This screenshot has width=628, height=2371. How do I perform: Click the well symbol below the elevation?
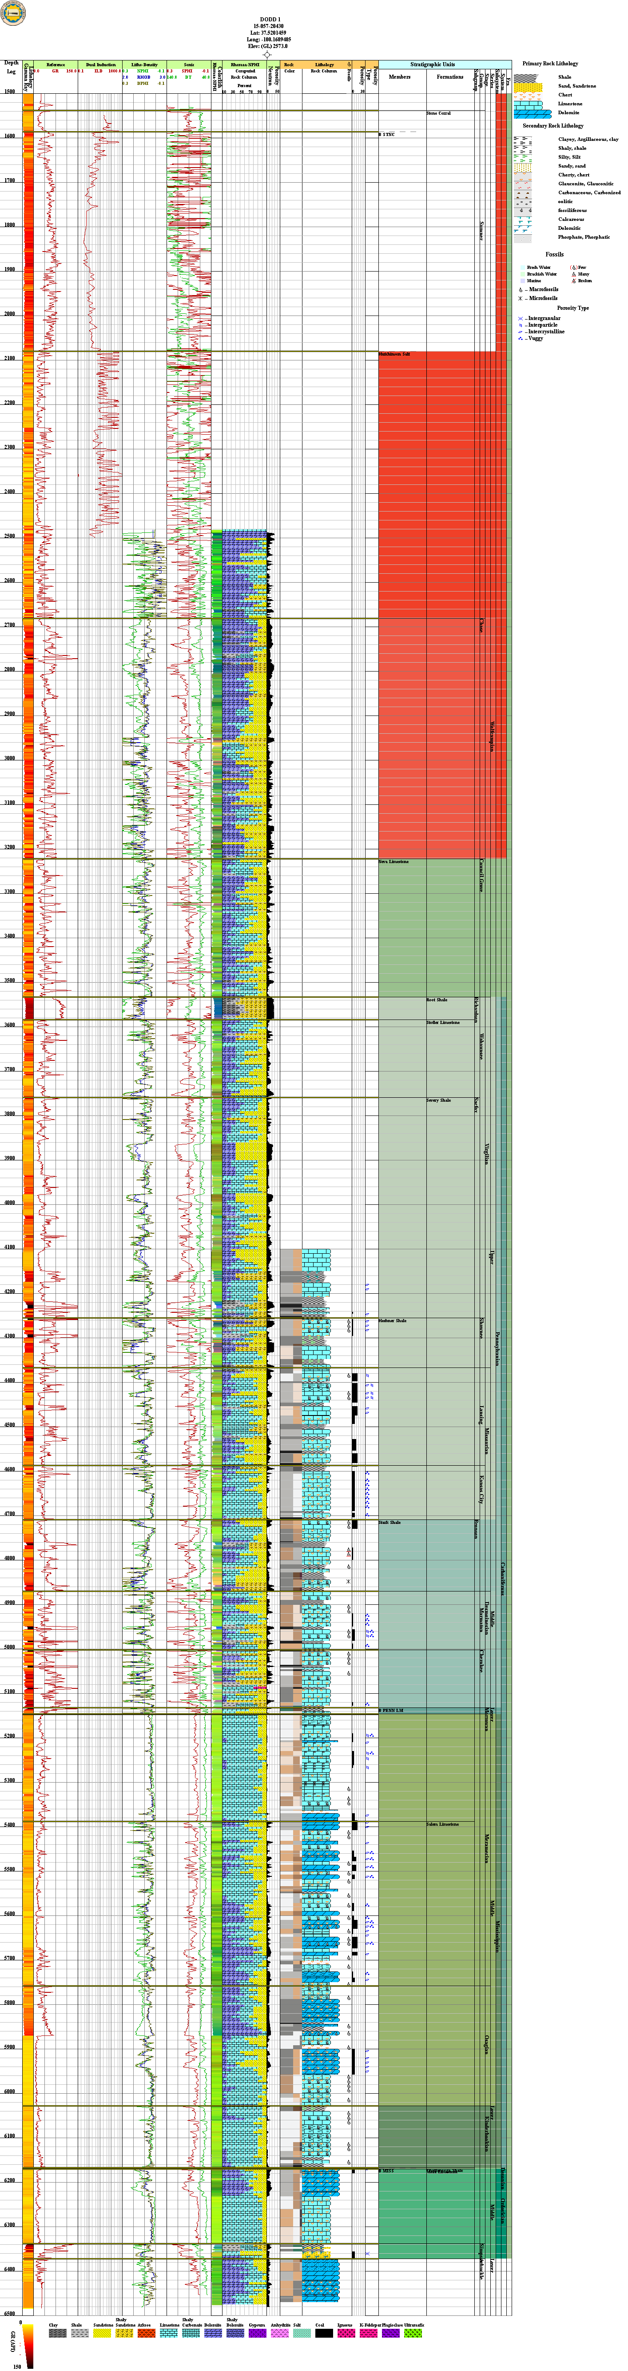[x=267, y=54]
